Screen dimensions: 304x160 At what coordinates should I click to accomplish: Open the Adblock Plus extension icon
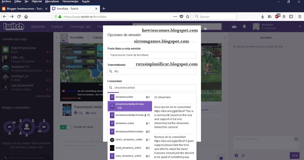point(277,16)
